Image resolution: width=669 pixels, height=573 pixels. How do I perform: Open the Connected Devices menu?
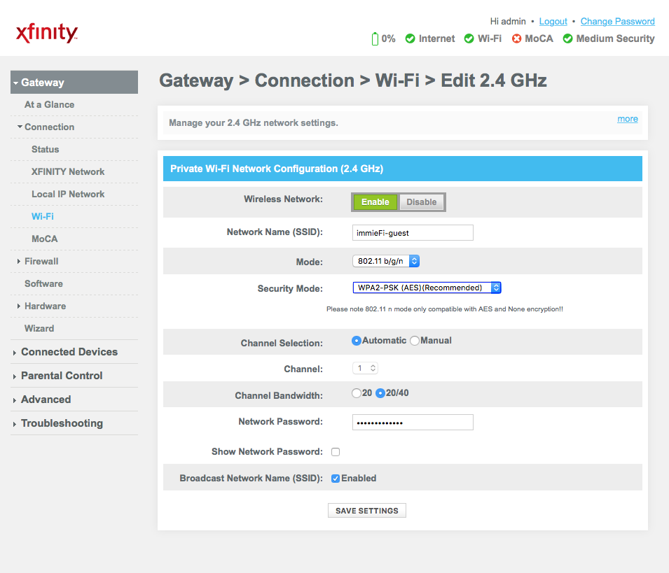69,352
